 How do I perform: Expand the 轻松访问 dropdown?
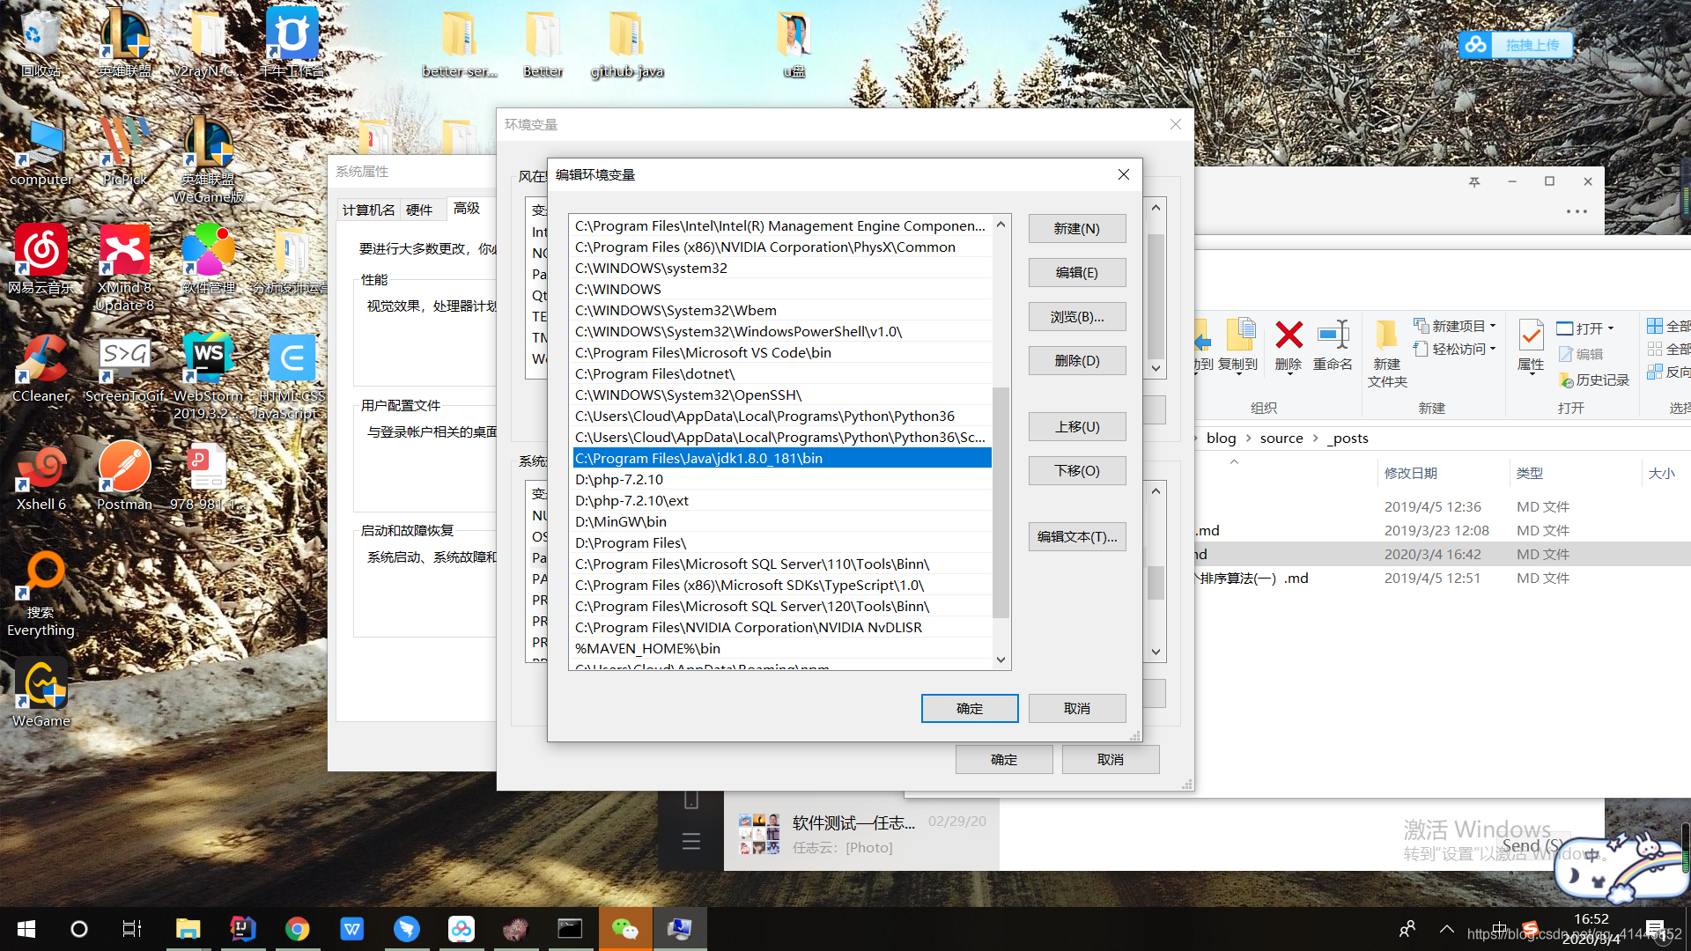1493,350
